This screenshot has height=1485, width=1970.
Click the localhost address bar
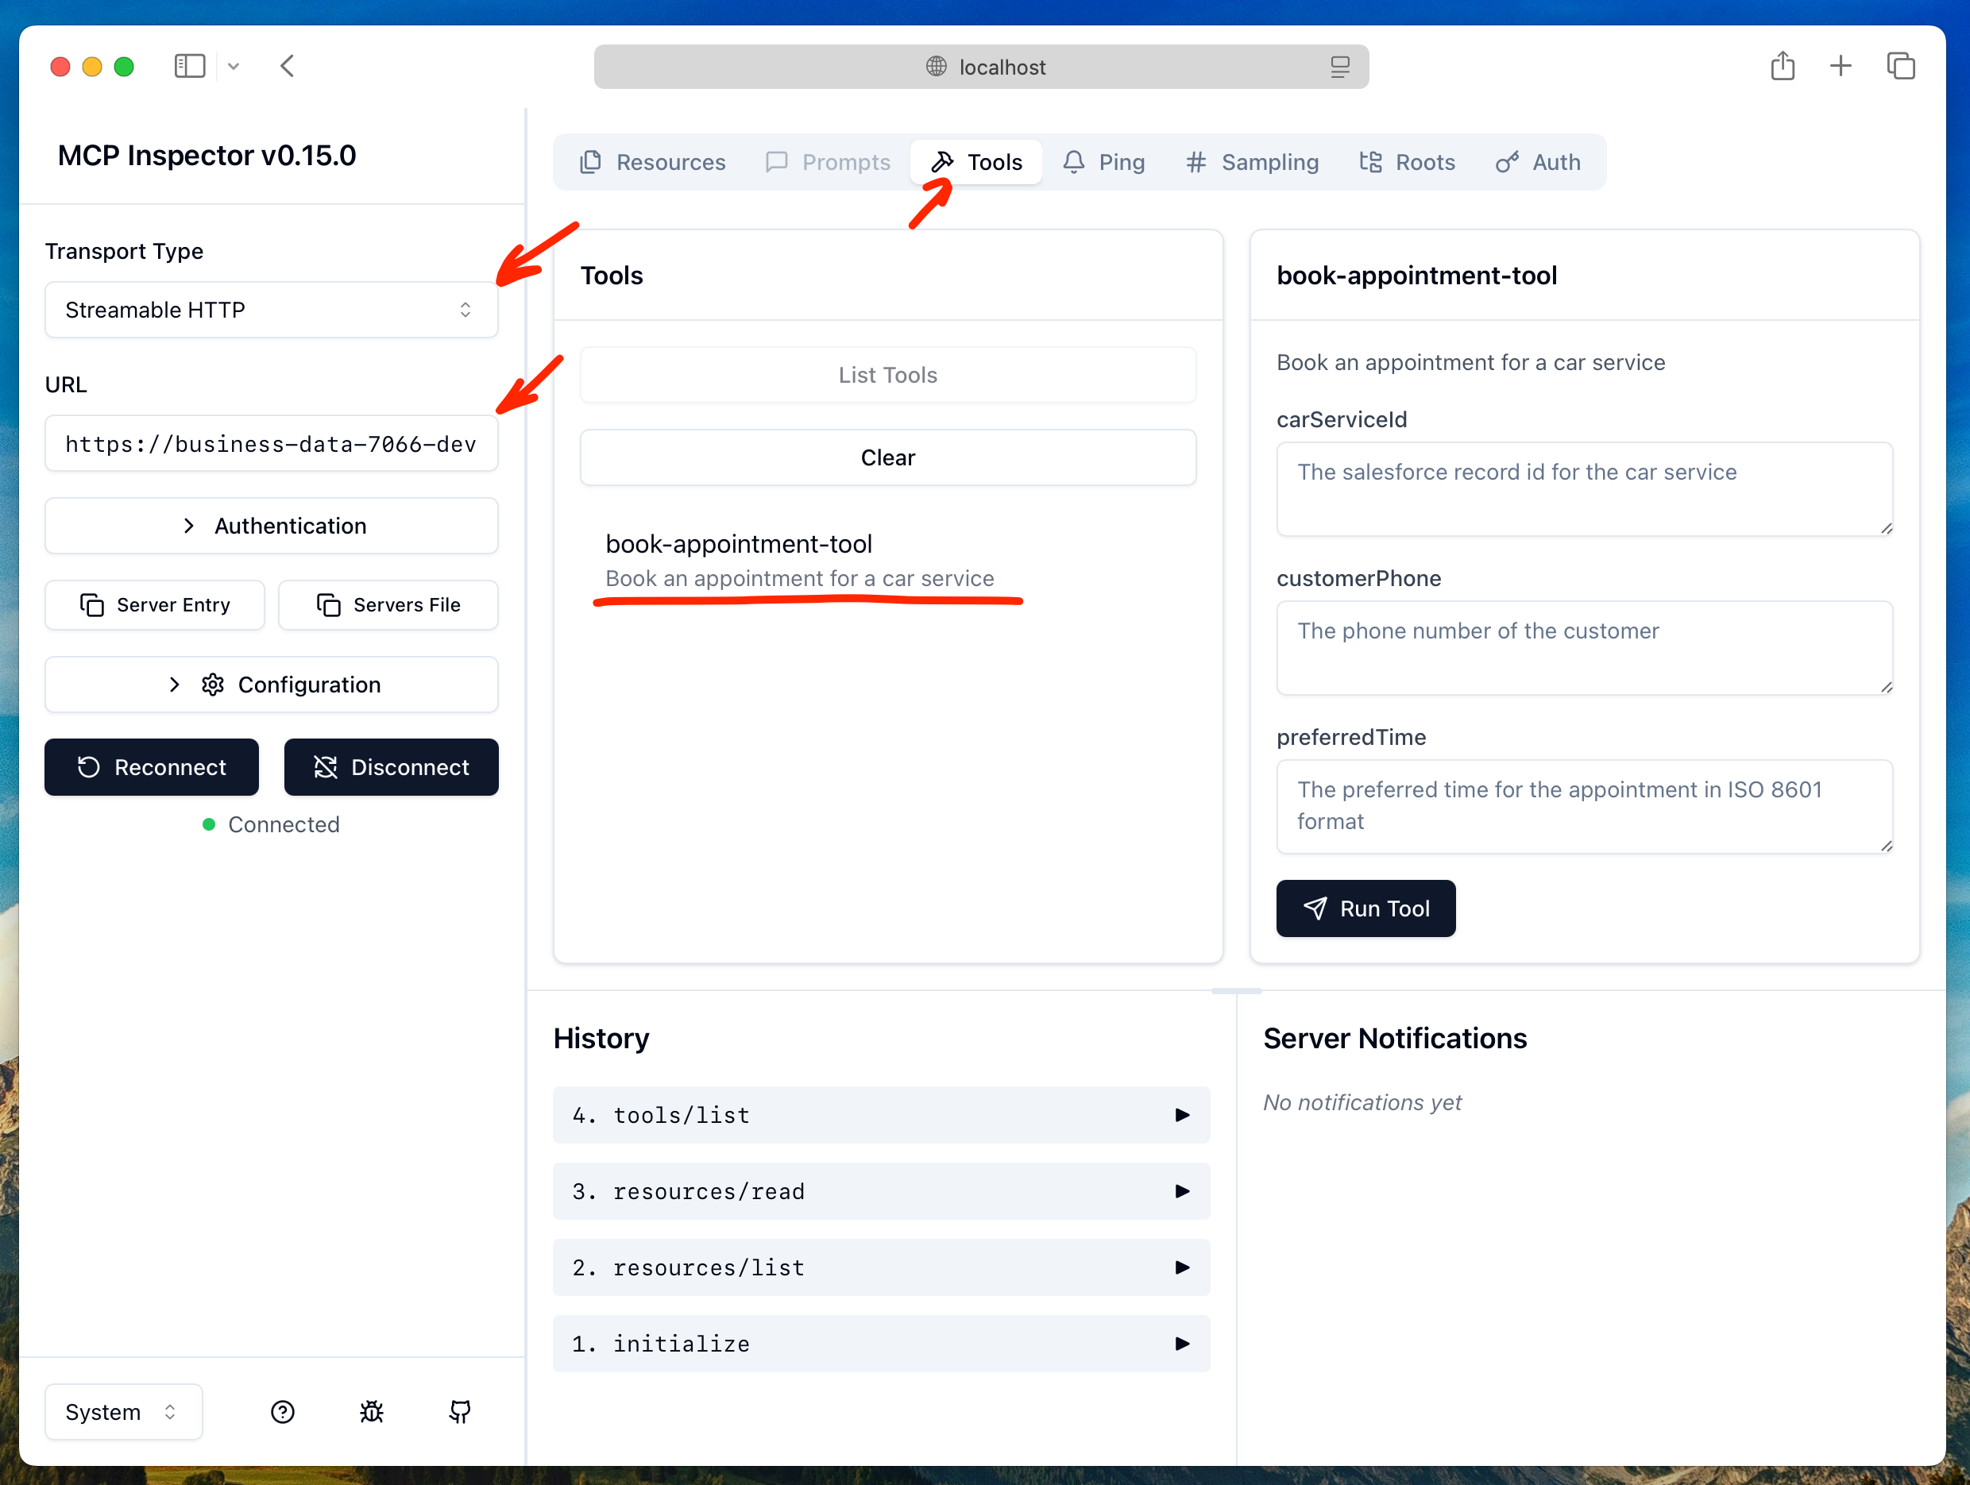982,67
